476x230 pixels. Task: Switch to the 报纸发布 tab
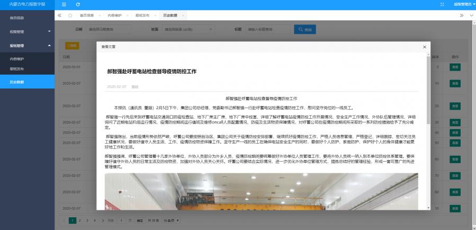[142, 15]
